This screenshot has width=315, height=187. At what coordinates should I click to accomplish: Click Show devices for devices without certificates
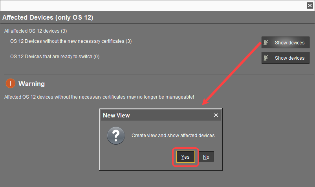[286, 43]
